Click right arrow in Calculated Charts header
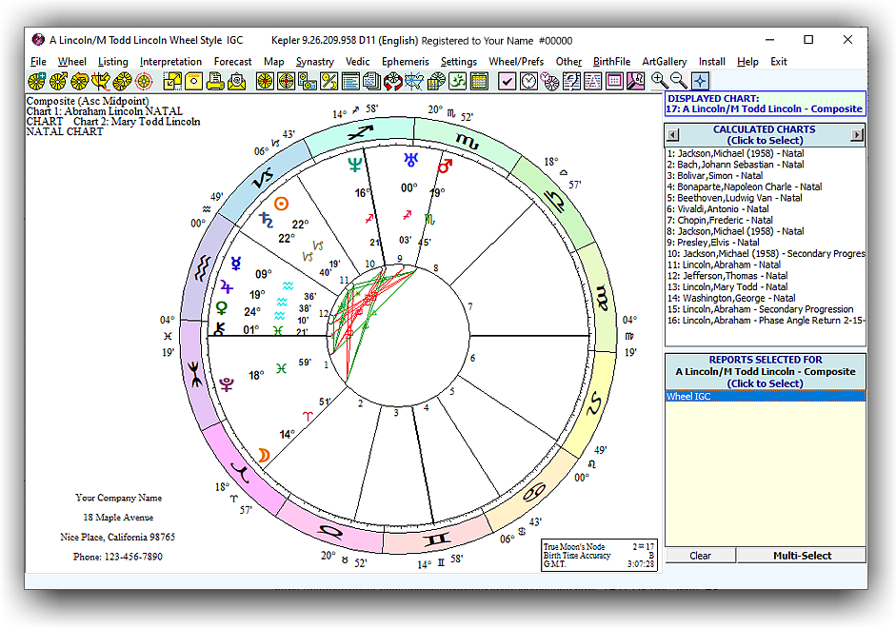896x628 pixels. (857, 135)
